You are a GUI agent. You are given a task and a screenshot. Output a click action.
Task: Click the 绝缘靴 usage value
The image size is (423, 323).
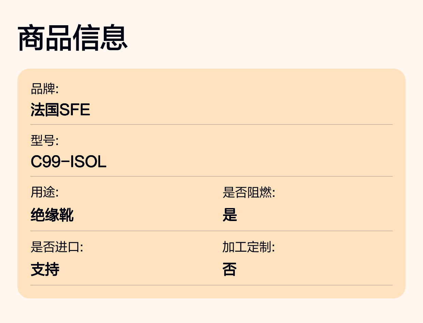[52, 215]
